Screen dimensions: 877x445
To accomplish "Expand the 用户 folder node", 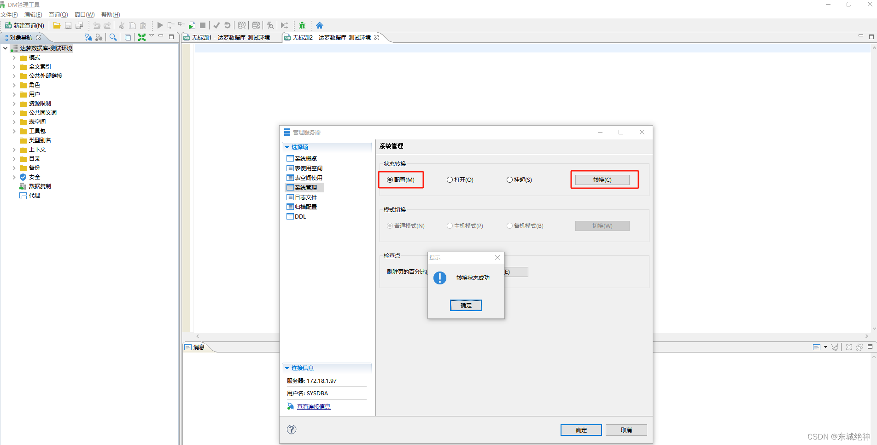I will click(14, 94).
